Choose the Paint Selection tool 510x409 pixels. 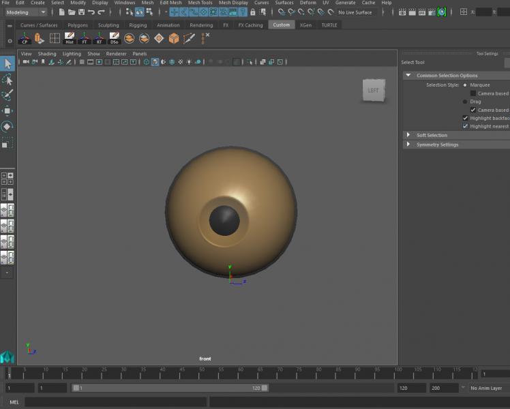pyautogui.click(x=7, y=95)
